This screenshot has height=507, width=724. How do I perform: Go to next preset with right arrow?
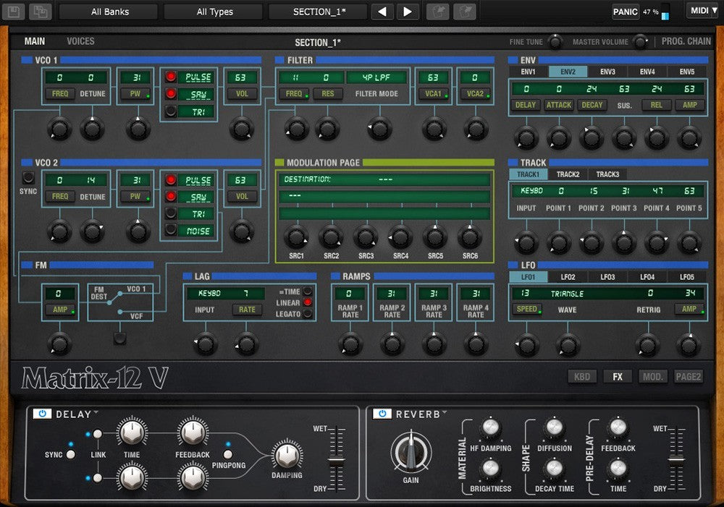click(x=408, y=12)
